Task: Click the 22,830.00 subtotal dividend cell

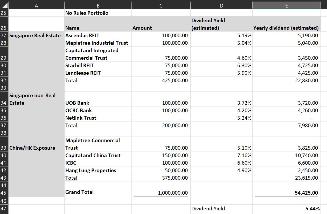Action: [x=287, y=81]
